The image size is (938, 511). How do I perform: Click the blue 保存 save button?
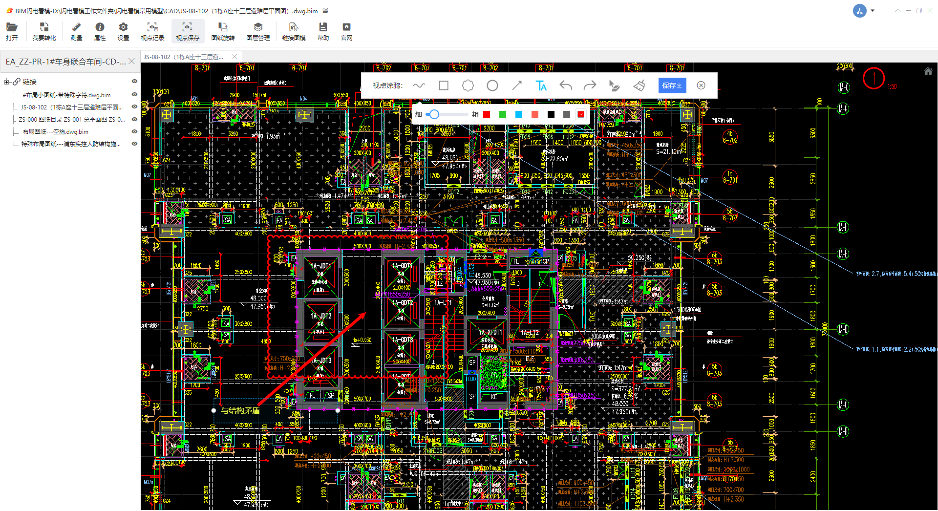(x=672, y=85)
